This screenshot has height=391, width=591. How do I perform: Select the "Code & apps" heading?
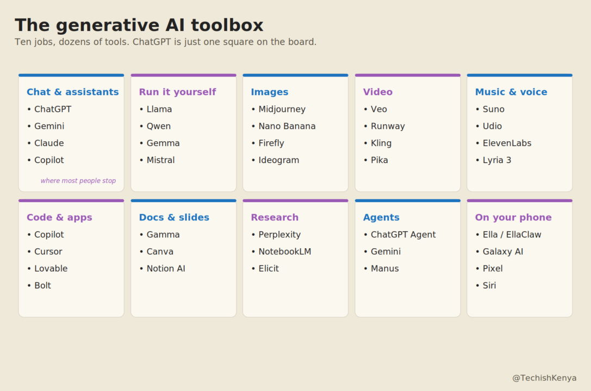click(60, 217)
